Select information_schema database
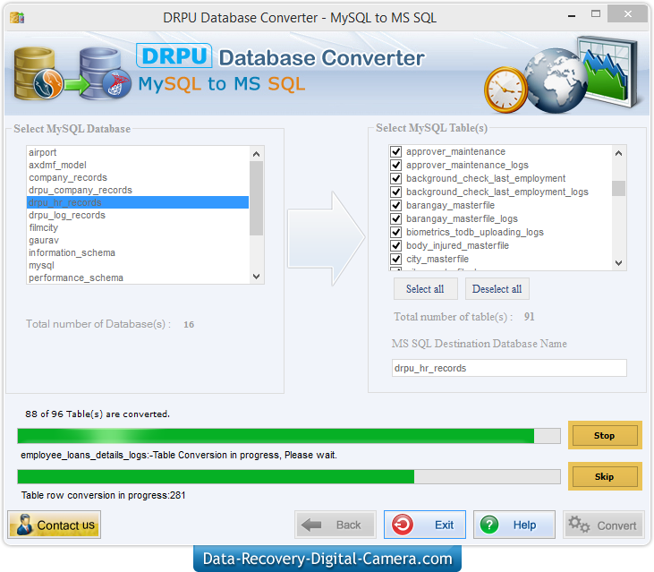This screenshot has width=654, height=572. click(138, 252)
